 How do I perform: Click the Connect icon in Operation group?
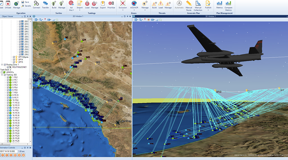click(x=36, y=4)
